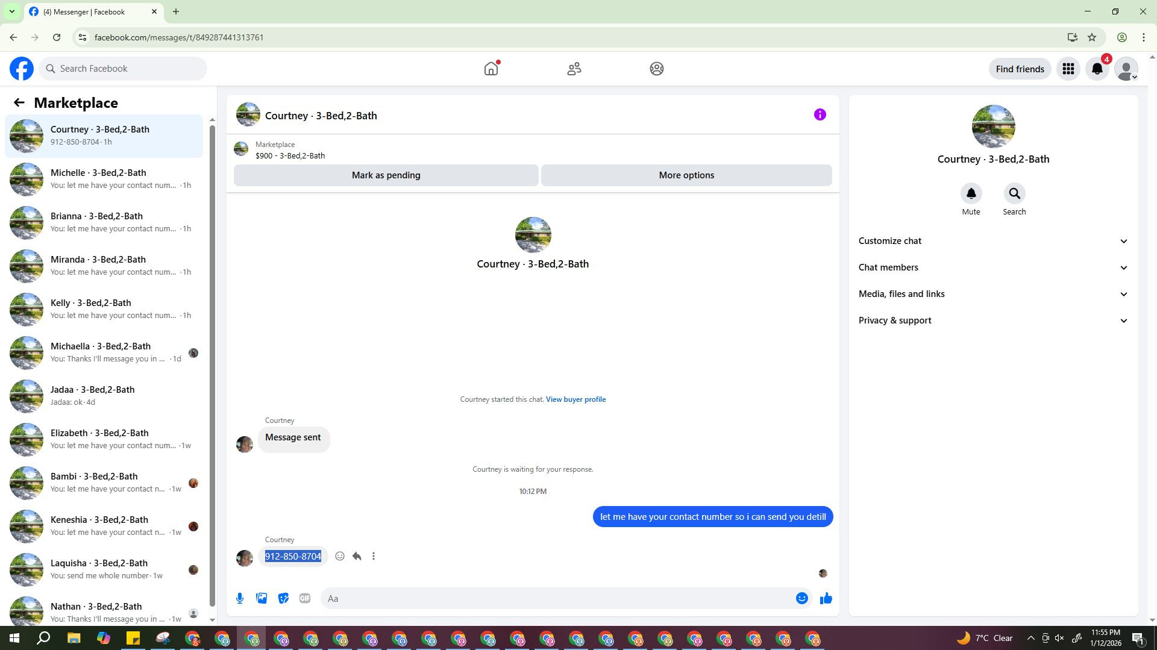Open the View buyer profile link

pos(575,399)
